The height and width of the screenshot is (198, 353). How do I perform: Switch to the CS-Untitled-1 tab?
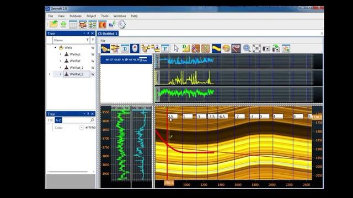click(x=108, y=34)
